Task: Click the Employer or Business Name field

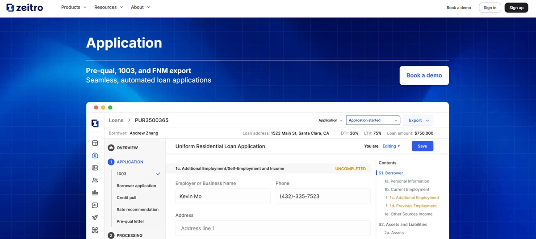Action: [223, 196]
